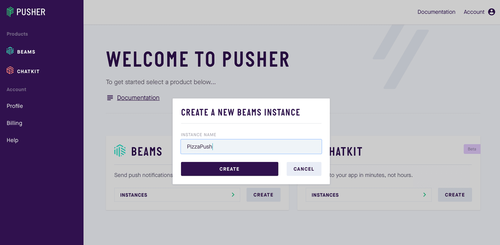Viewport: 500px width, 245px height.
Task: Click the Beams card logo icon
Action: pos(120,151)
